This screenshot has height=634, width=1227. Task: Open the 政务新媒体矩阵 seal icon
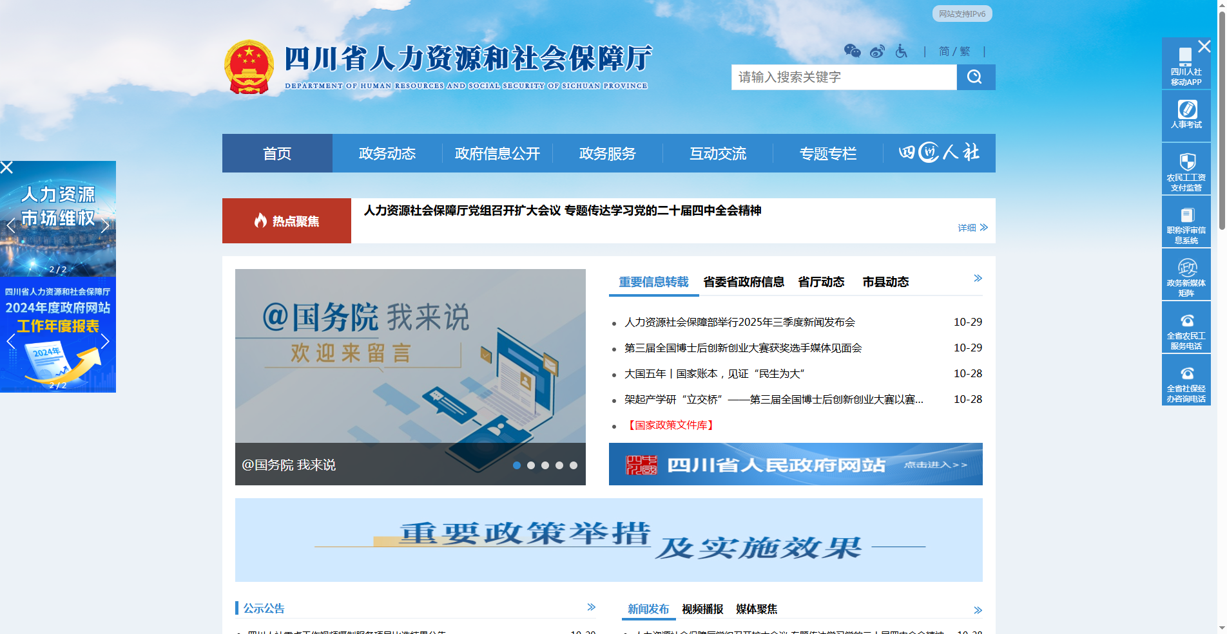1186,267
